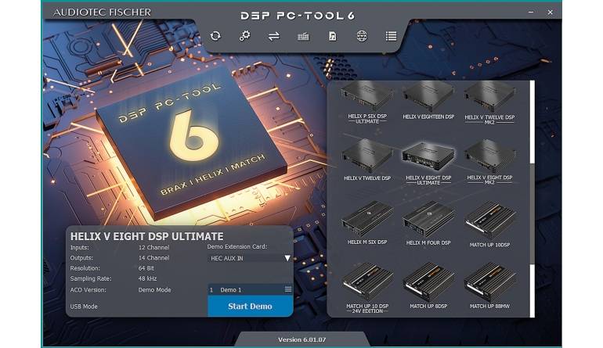
Task: Open the Demo 1 hamburger menu icon
Action: click(287, 289)
